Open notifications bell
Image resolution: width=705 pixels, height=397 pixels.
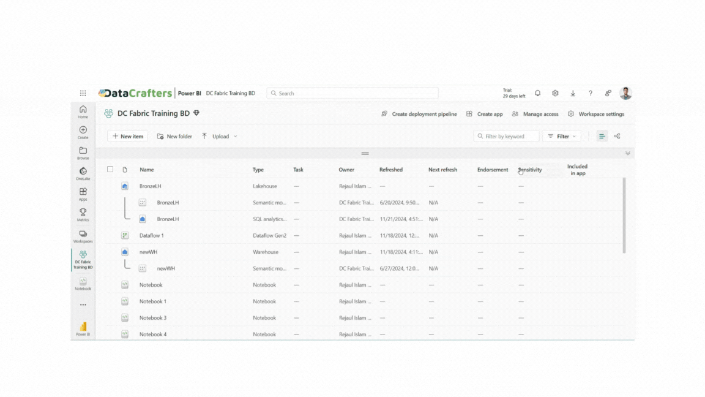[x=538, y=93]
